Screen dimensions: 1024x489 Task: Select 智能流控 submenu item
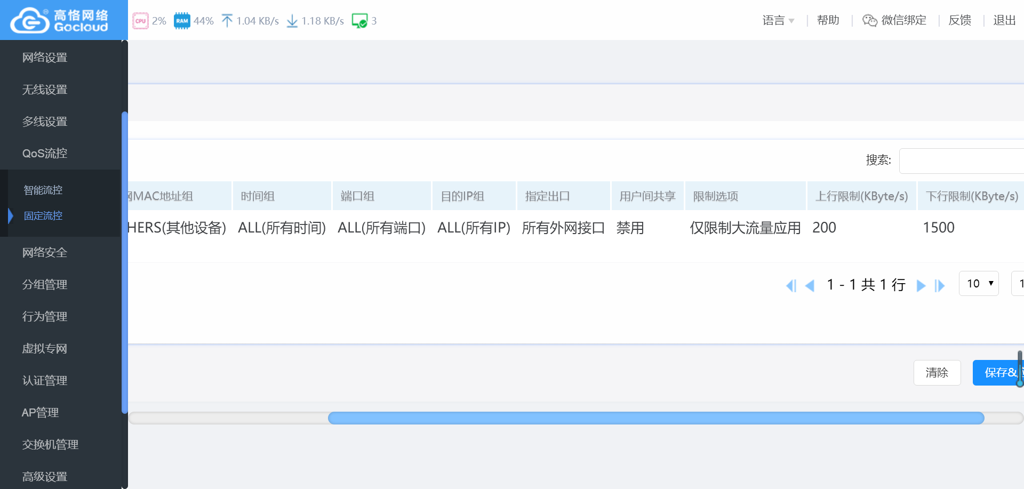coord(43,190)
